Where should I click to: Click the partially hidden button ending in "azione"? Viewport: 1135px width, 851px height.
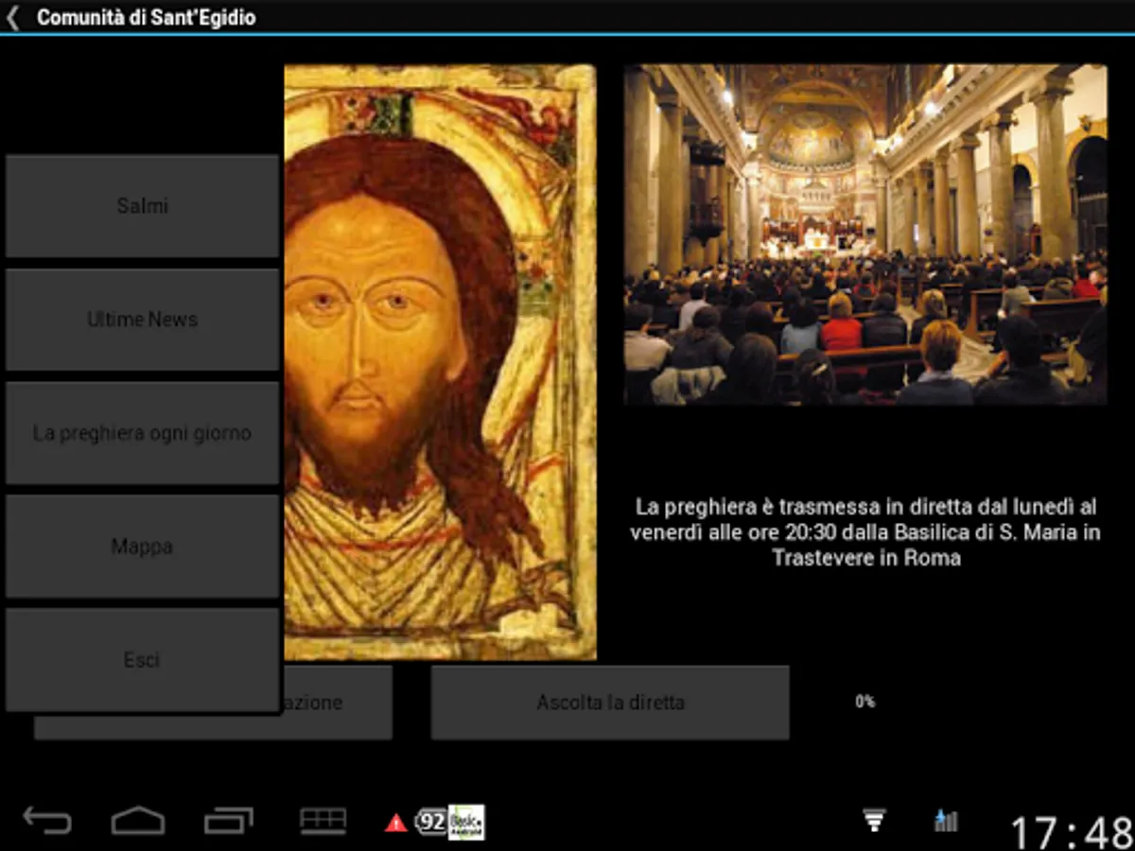pyautogui.click(x=336, y=703)
